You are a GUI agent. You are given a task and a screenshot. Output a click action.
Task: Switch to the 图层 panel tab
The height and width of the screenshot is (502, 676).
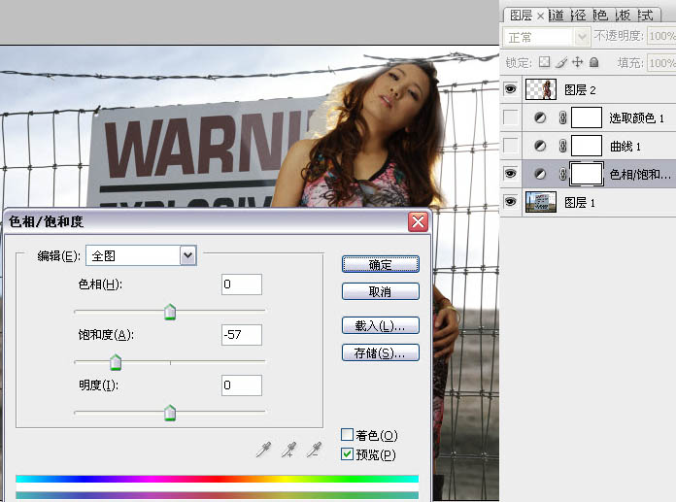522,16
